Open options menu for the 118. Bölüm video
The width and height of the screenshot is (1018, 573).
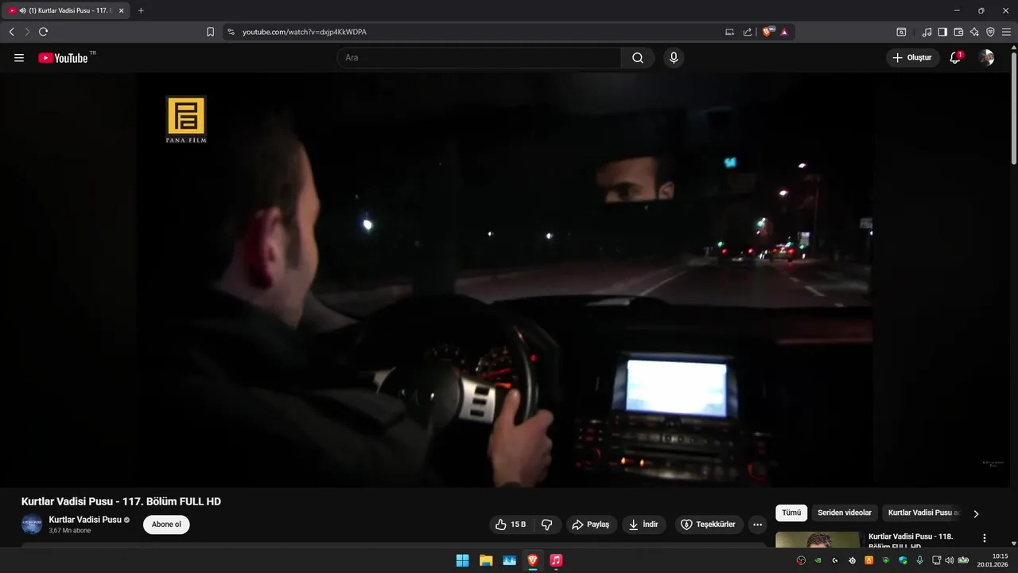pyautogui.click(x=985, y=538)
